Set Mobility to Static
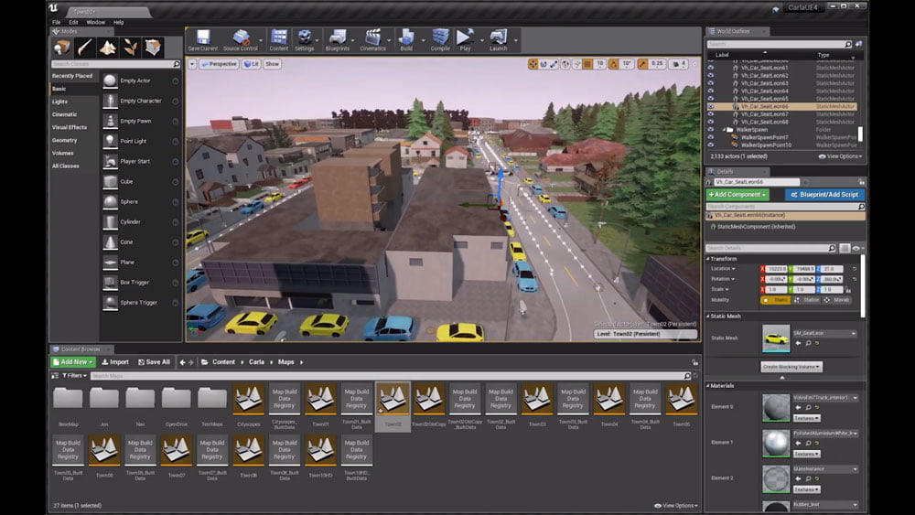 point(777,300)
